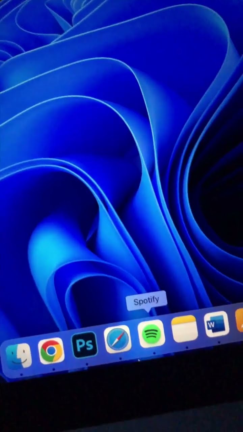Open Finder from the dock
The image size is (243, 432).
point(19,356)
